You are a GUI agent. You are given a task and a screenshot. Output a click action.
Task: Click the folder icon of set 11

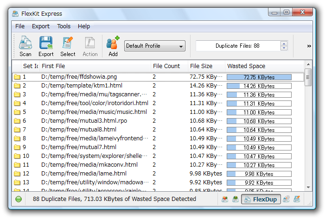17,165
